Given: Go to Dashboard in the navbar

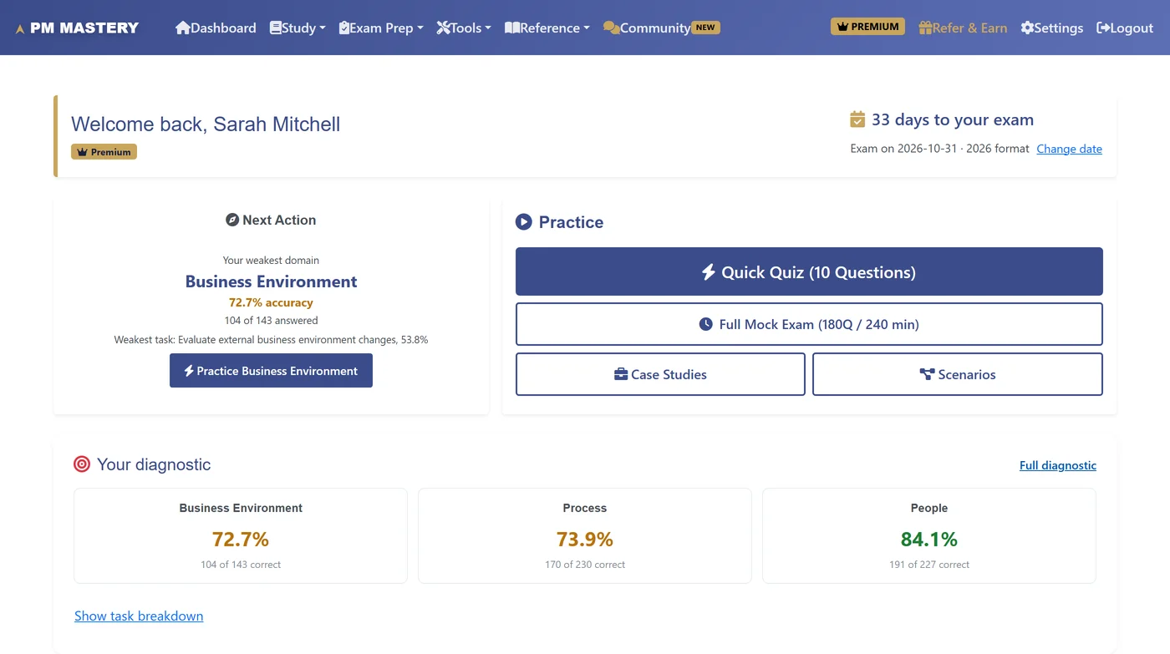Looking at the screenshot, I should (216, 28).
